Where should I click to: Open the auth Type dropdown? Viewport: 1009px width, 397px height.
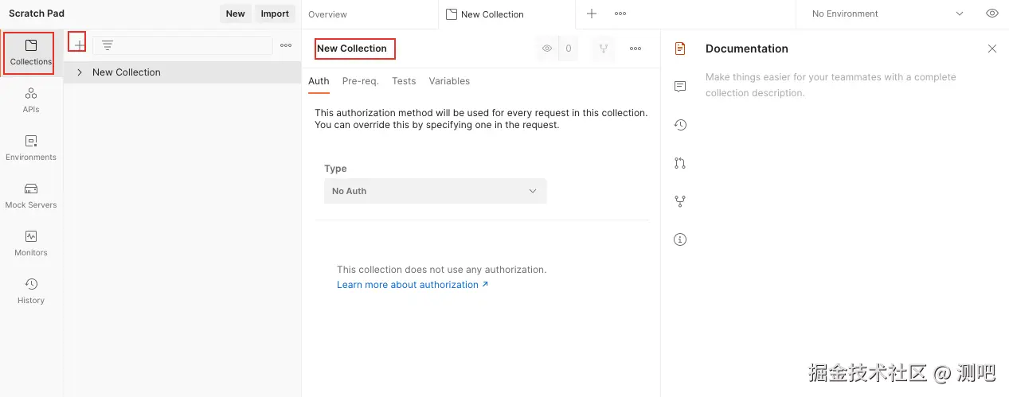(x=435, y=191)
